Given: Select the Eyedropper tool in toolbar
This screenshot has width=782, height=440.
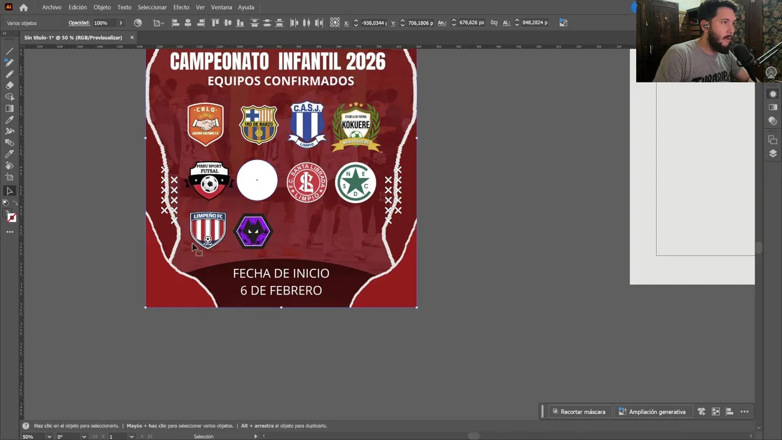Looking at the screenshot, I should 9,120.
